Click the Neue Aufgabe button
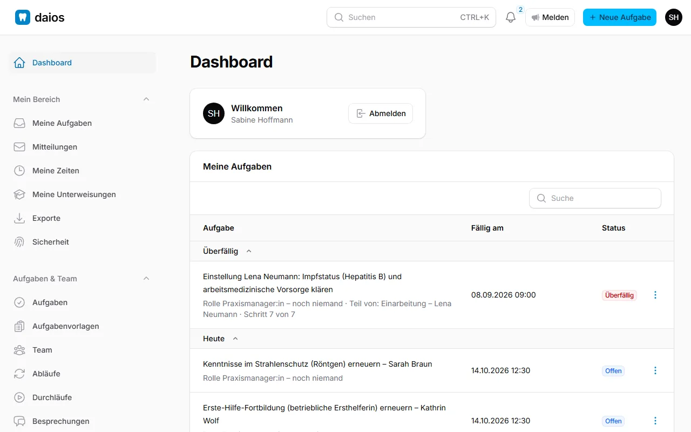 tap(620, 17)
